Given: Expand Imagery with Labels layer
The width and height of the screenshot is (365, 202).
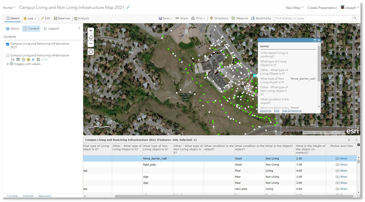Looking at the screenshot, I should point(8,64).
